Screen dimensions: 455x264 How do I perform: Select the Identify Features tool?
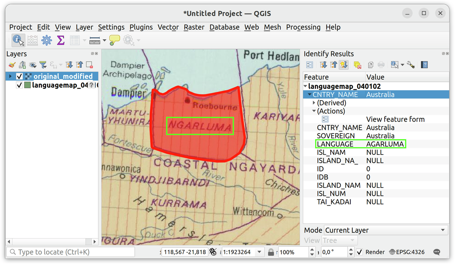tap(18, 40)
